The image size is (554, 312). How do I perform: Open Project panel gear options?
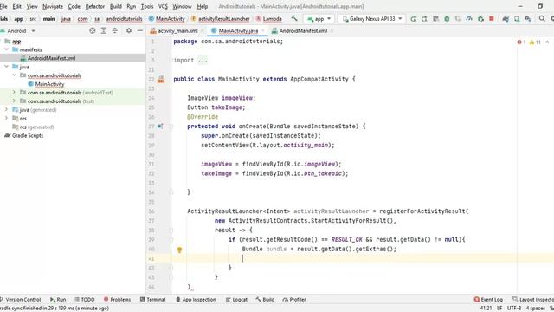129,31
